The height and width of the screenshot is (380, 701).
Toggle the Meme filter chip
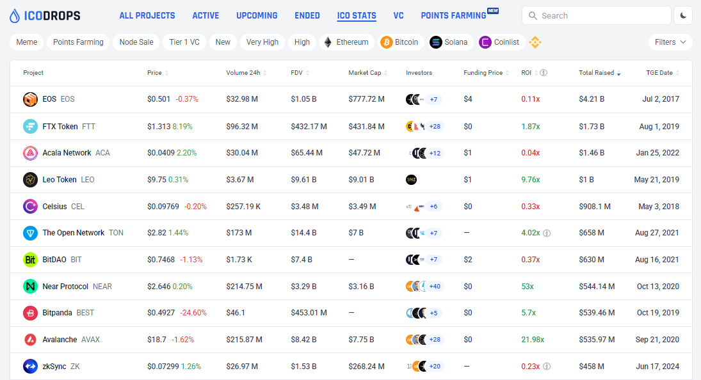[27, 42]
